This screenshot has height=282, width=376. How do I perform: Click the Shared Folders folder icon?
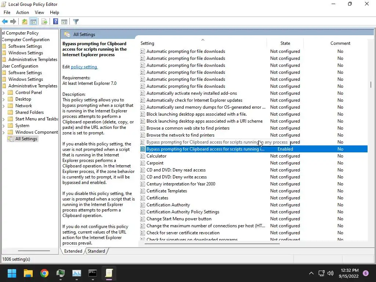[x=10, y=112]
